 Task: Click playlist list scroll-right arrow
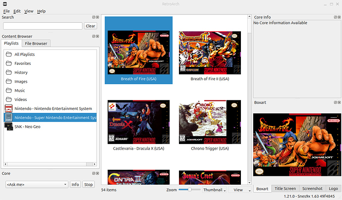[95, 164]
